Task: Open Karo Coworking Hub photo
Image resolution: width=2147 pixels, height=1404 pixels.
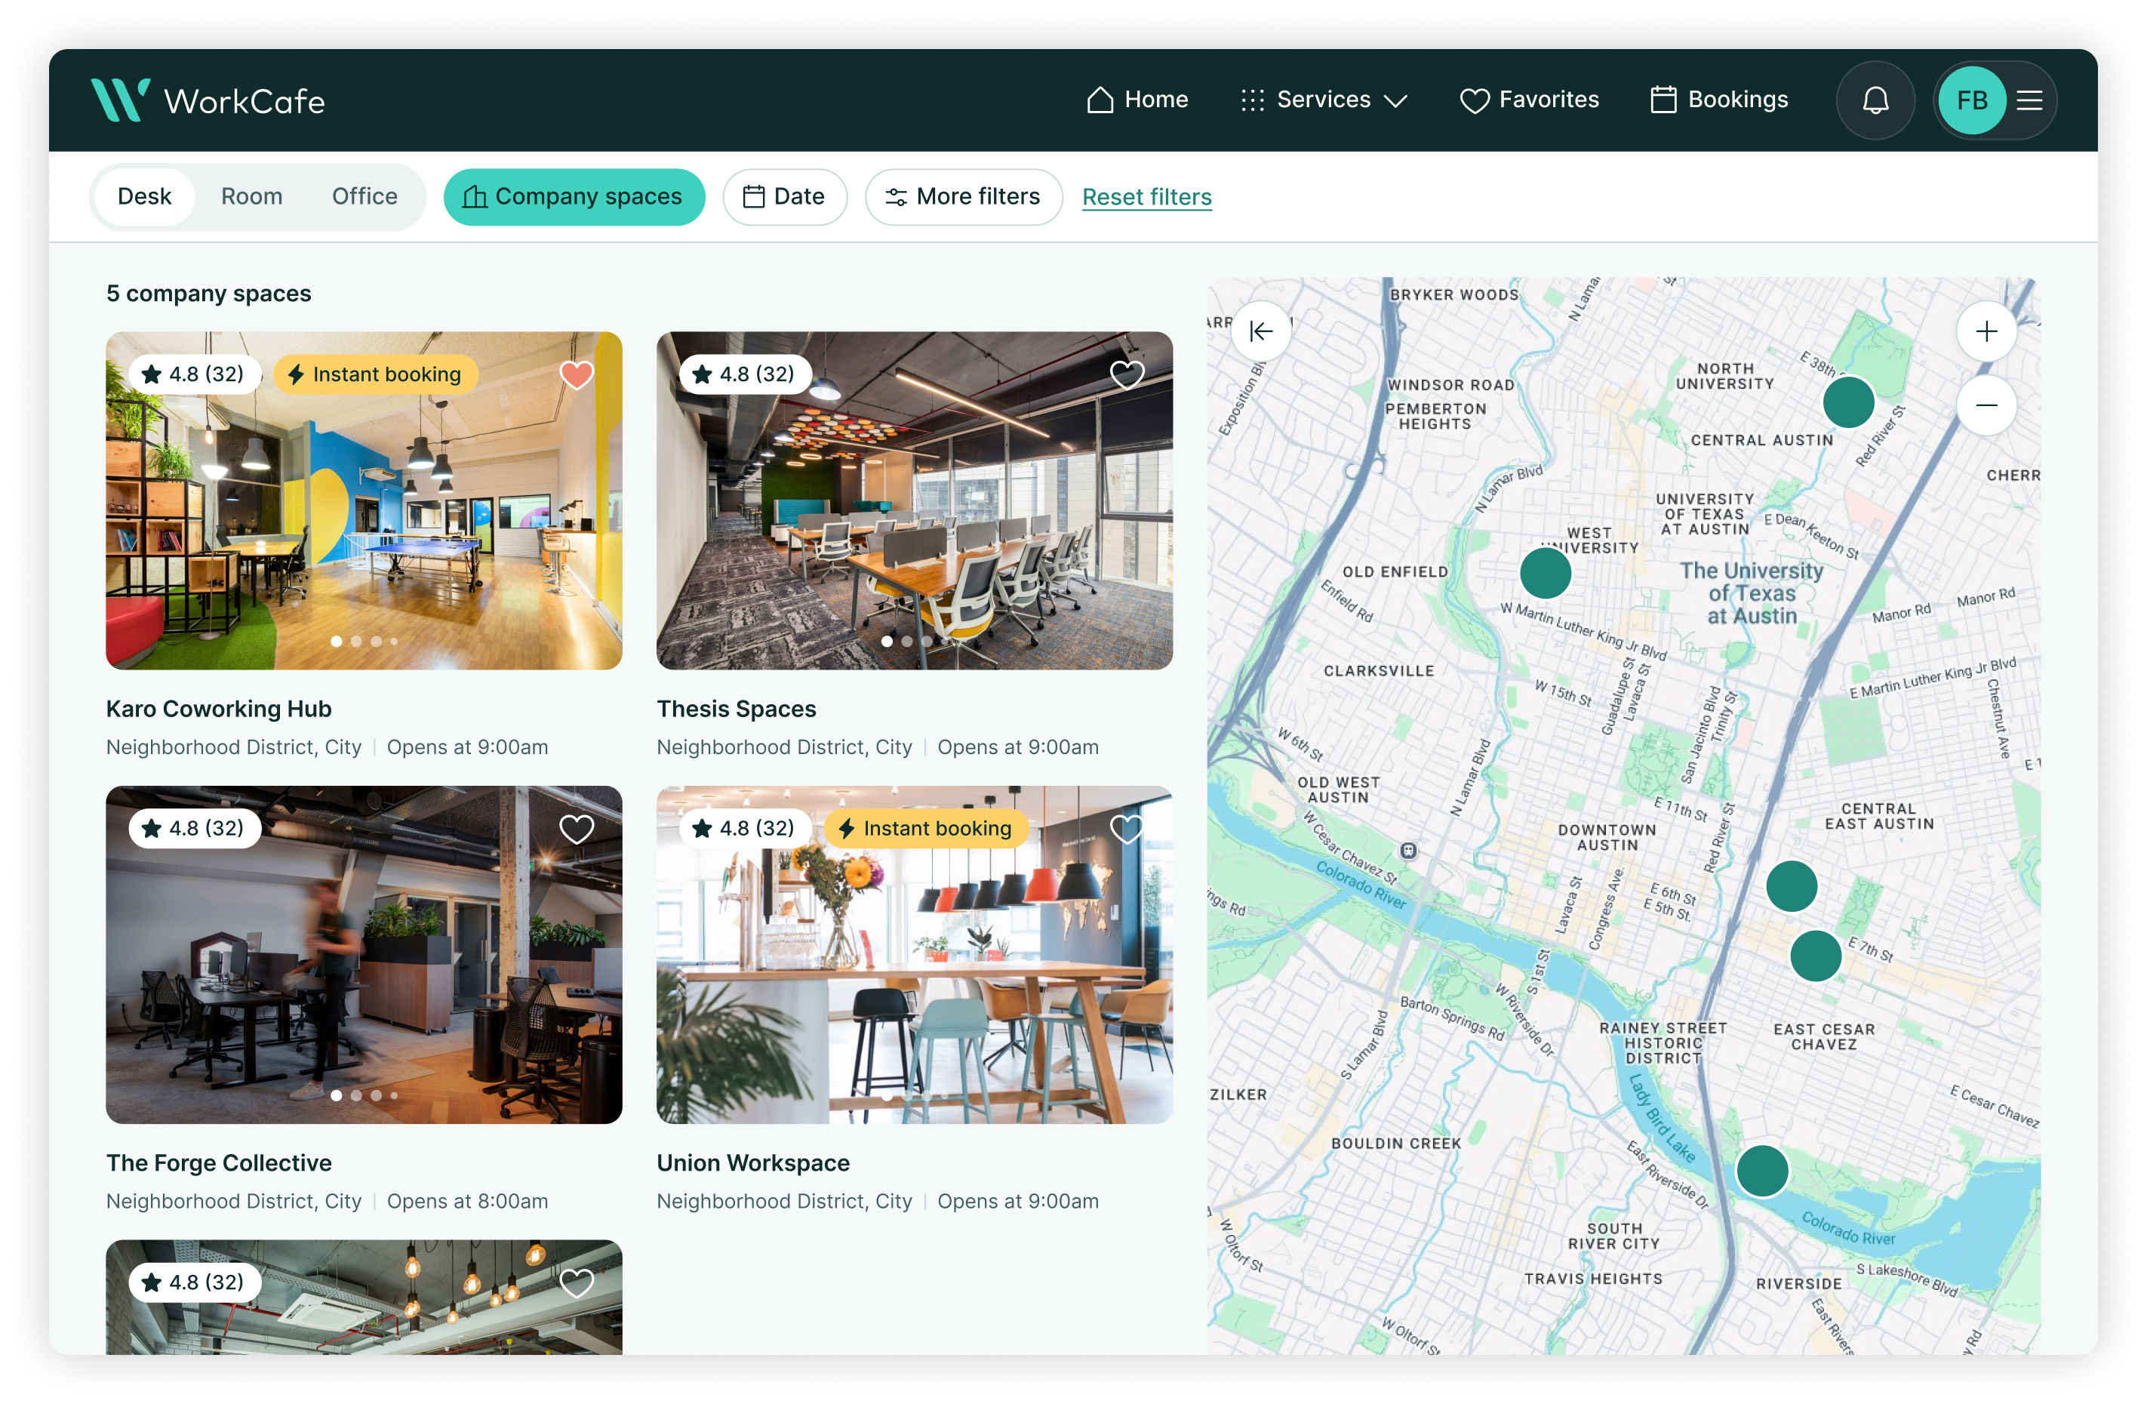Action: click(x=364, y=500)
